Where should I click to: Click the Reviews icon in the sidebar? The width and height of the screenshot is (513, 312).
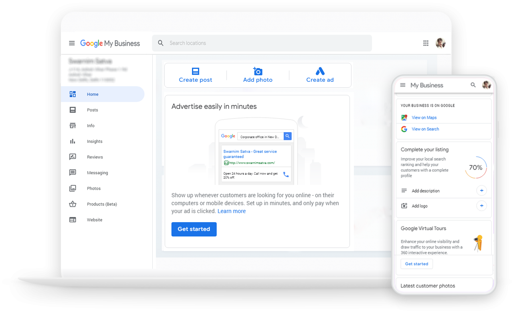coord(73,157)
